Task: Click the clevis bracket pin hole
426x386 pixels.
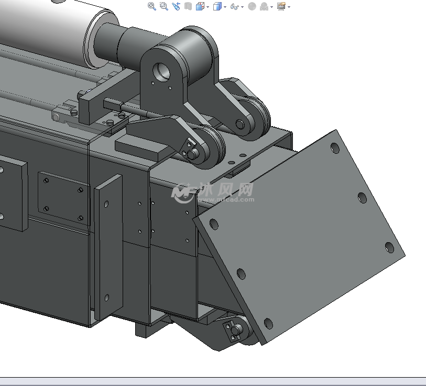Action: coord(162,70)
